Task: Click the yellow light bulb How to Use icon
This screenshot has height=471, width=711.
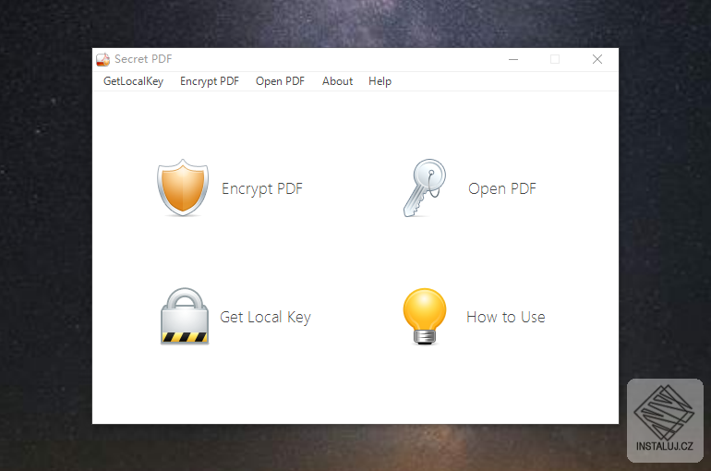Action: [425, 317]
